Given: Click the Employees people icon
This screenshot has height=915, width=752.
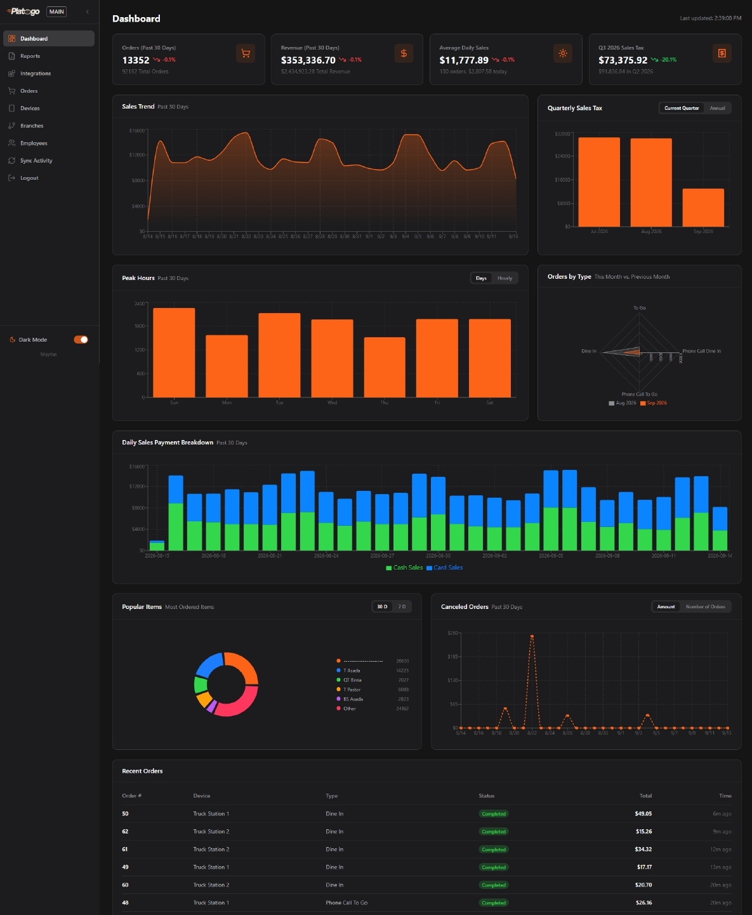Looking at the screenshot, I should pyautogui.click(x=11, y=144).
